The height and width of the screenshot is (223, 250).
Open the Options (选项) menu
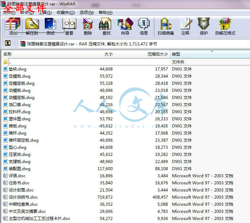[x=86, y=13]
